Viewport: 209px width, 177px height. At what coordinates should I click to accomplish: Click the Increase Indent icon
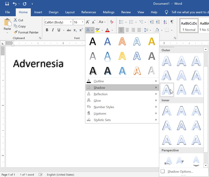tap(158, 22)
